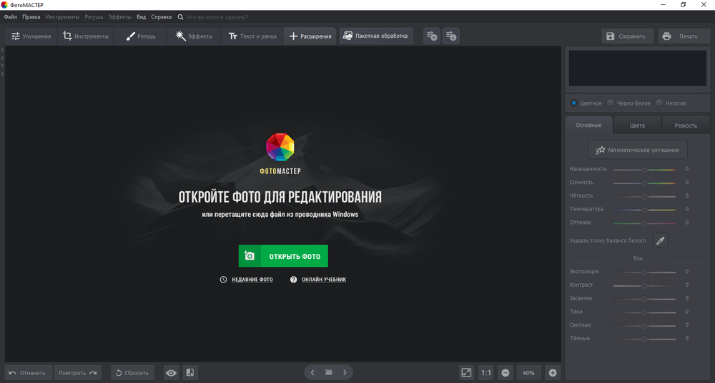
Task: Click the search field 'Что вы хотите сделать?'
Action: point(217,17)
